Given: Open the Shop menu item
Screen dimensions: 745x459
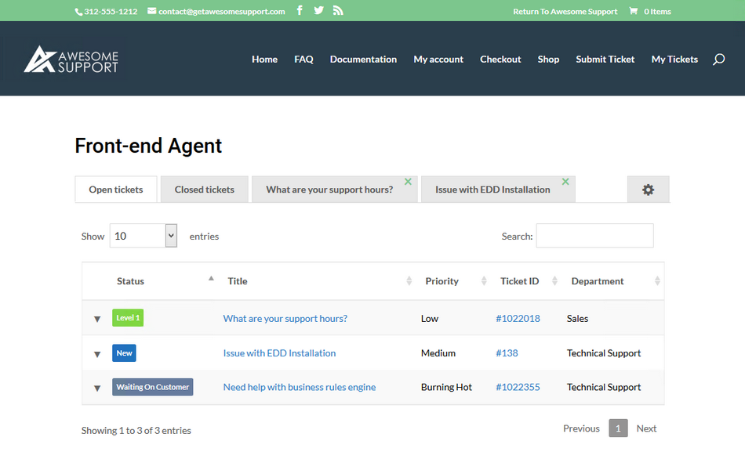Looking at the screenshot, I should coord(548,60).
